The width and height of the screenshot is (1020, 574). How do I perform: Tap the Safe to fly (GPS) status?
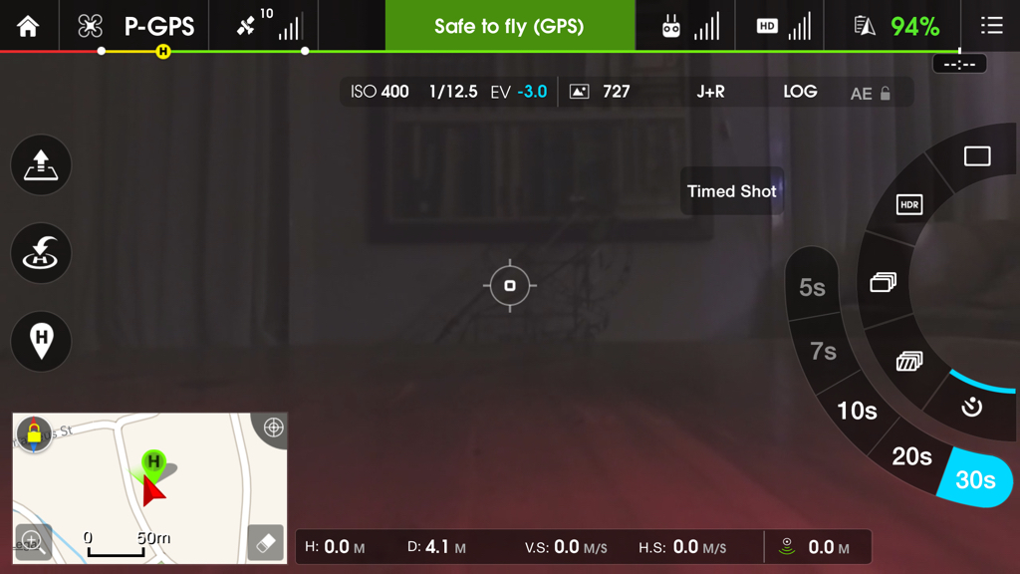(510, 25)
